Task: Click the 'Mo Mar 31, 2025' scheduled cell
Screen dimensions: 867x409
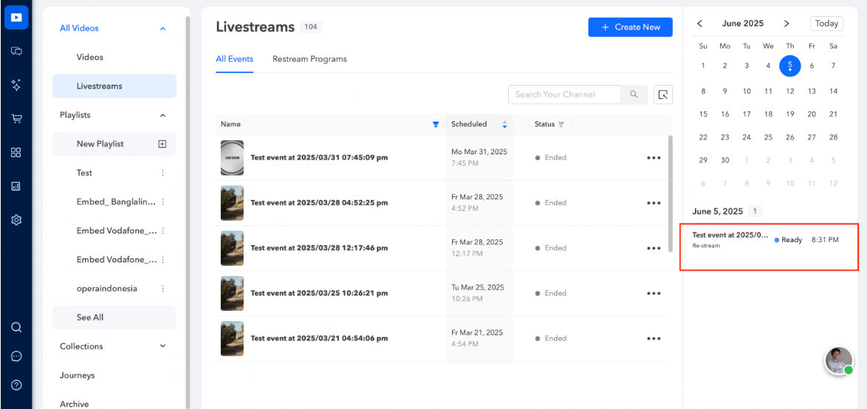Action: (479, 157)
